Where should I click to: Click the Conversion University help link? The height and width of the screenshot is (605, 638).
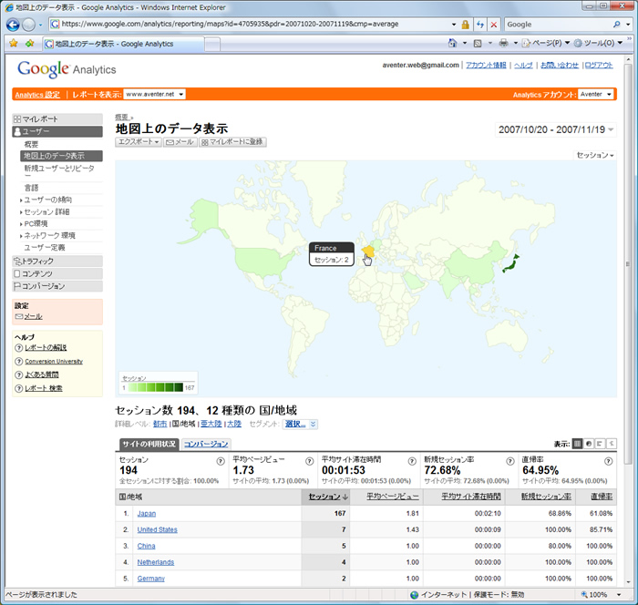click(x=54, y=362)
